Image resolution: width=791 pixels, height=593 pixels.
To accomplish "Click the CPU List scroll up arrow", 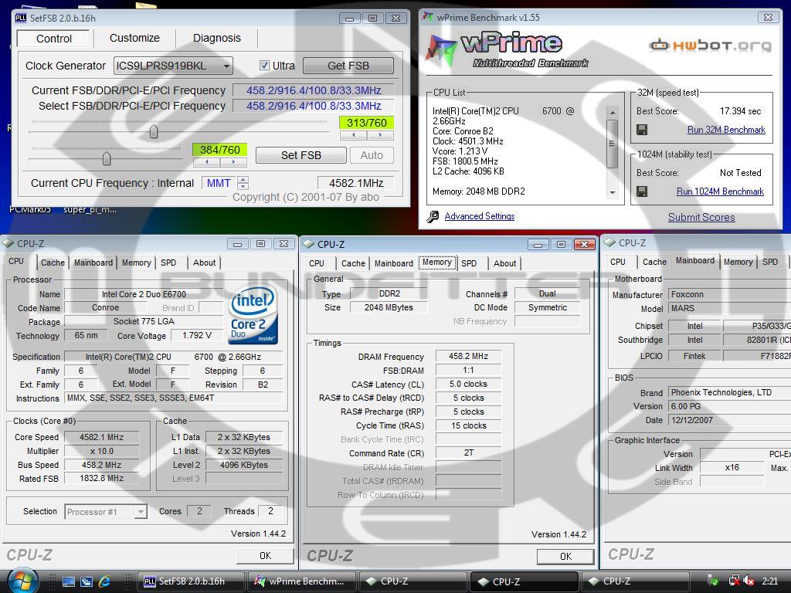I will click(612, 112).
